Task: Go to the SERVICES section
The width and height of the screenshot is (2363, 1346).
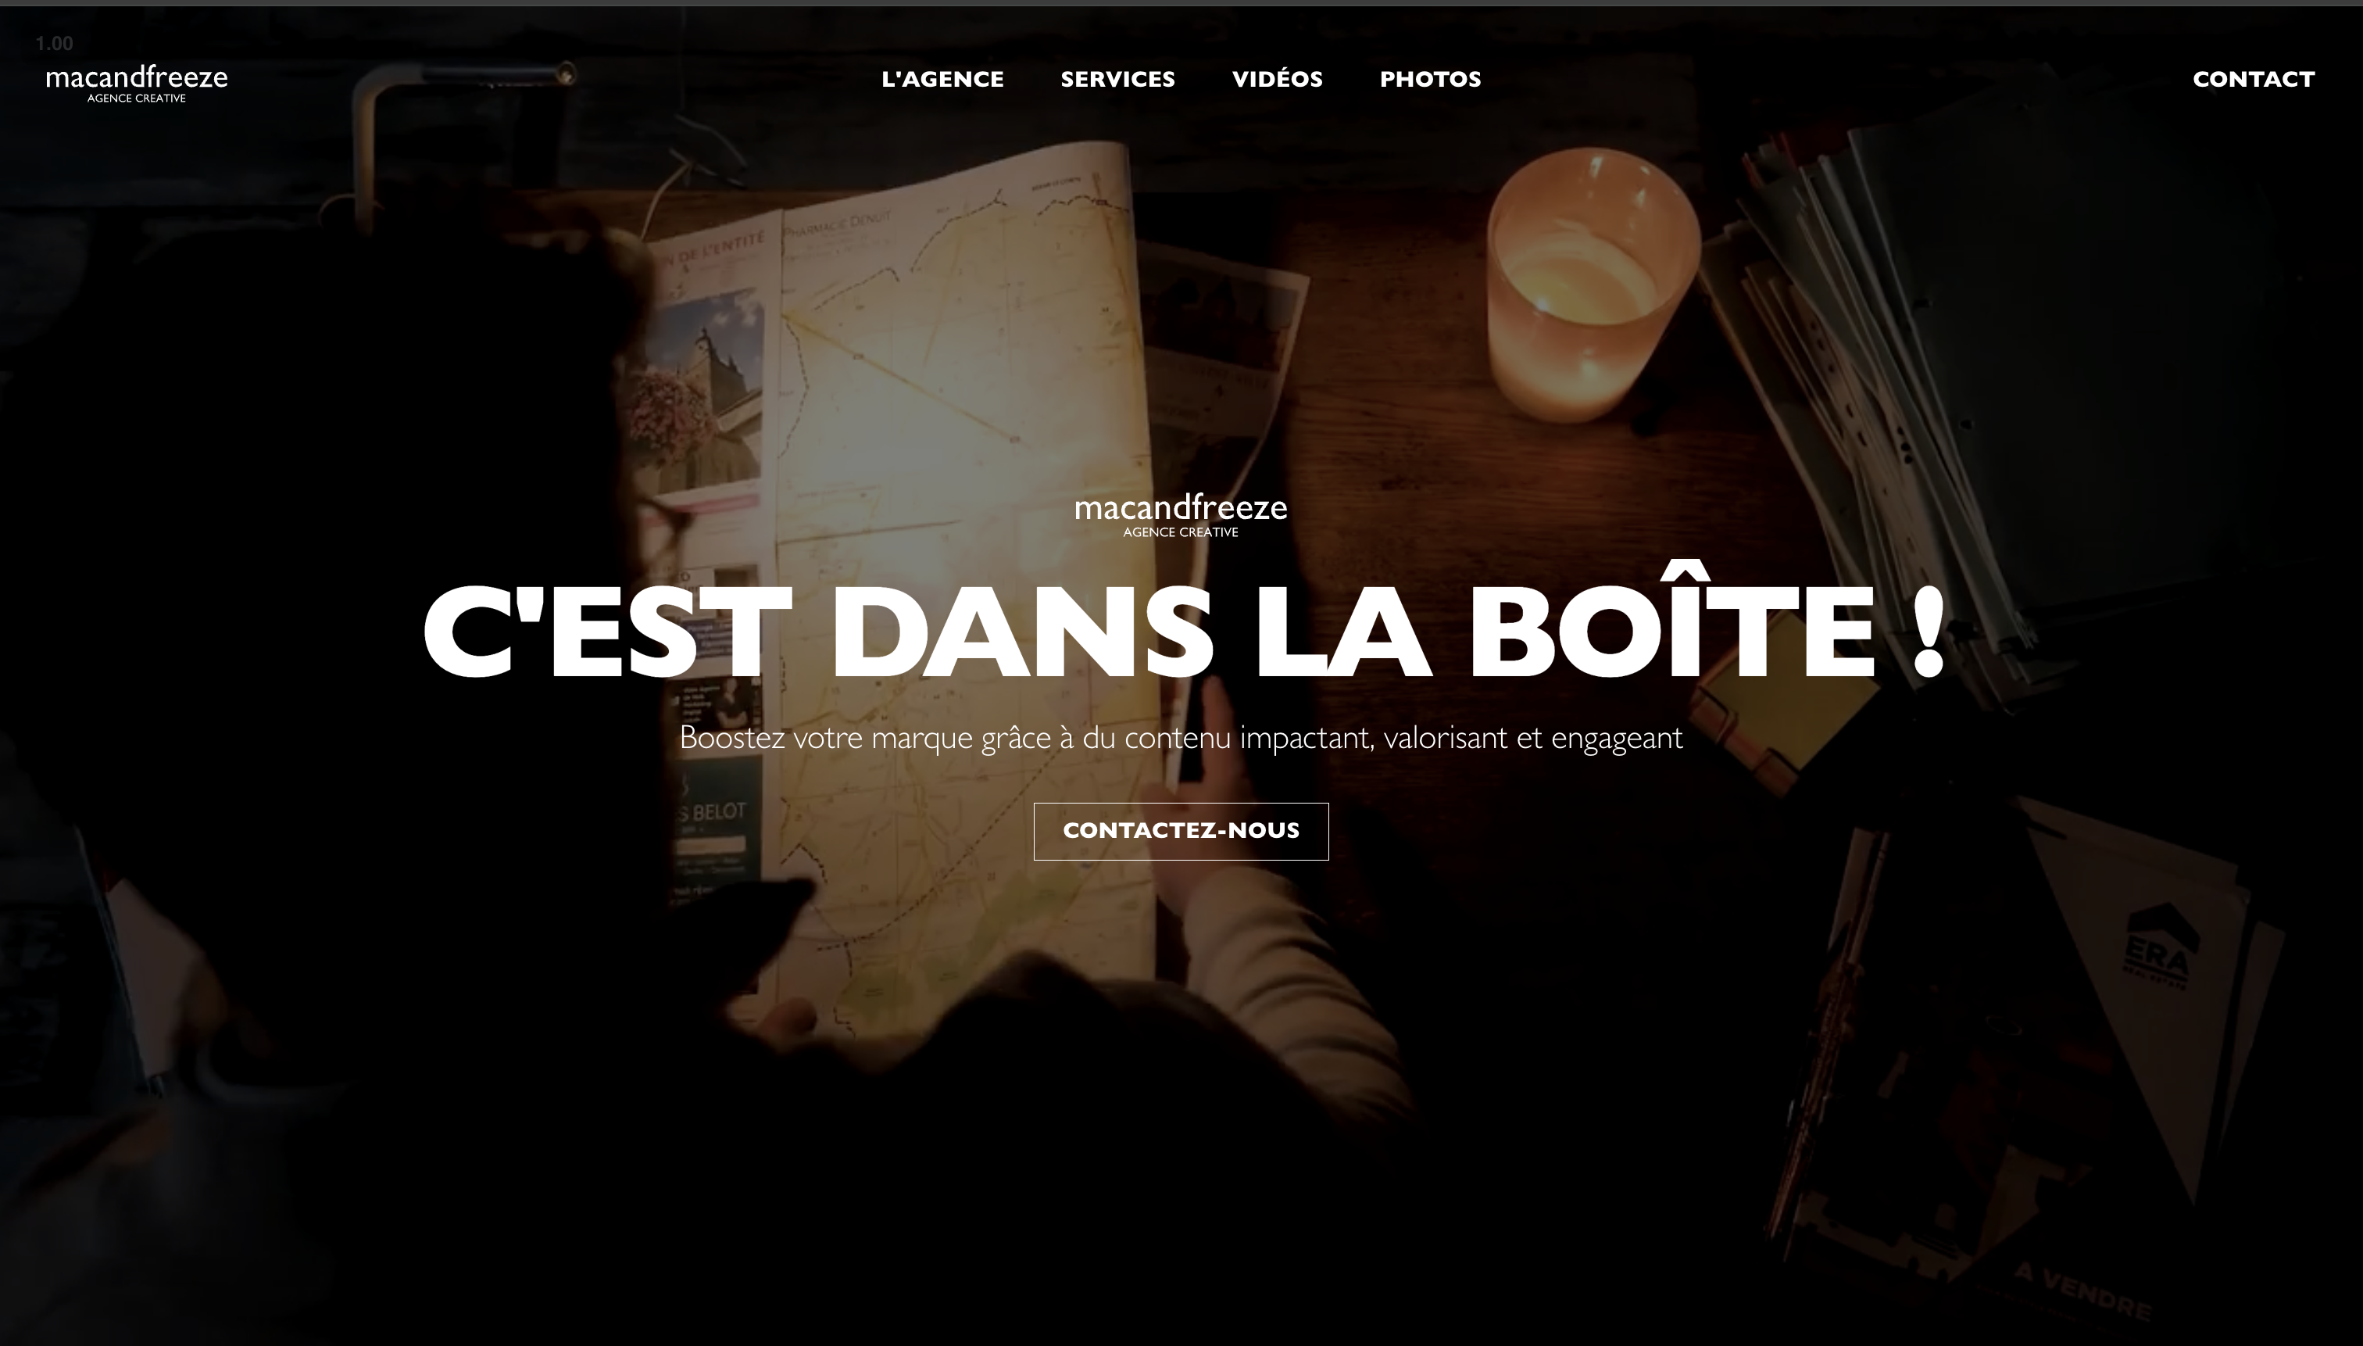Action: (1117, 80)
